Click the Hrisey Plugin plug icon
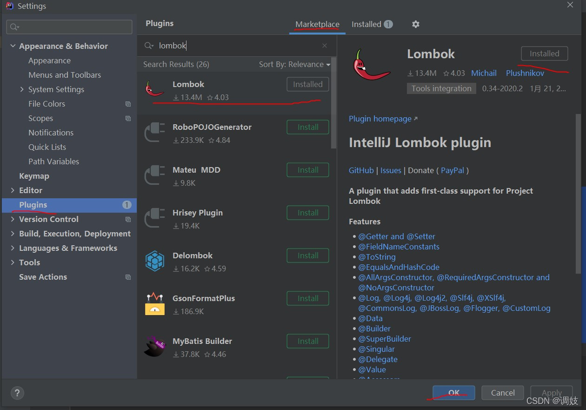 [154, 217]
